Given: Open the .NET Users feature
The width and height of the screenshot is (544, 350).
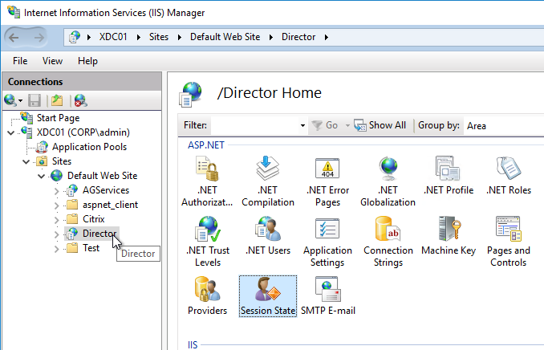Looking at the screenshot, I should [268, 236].
